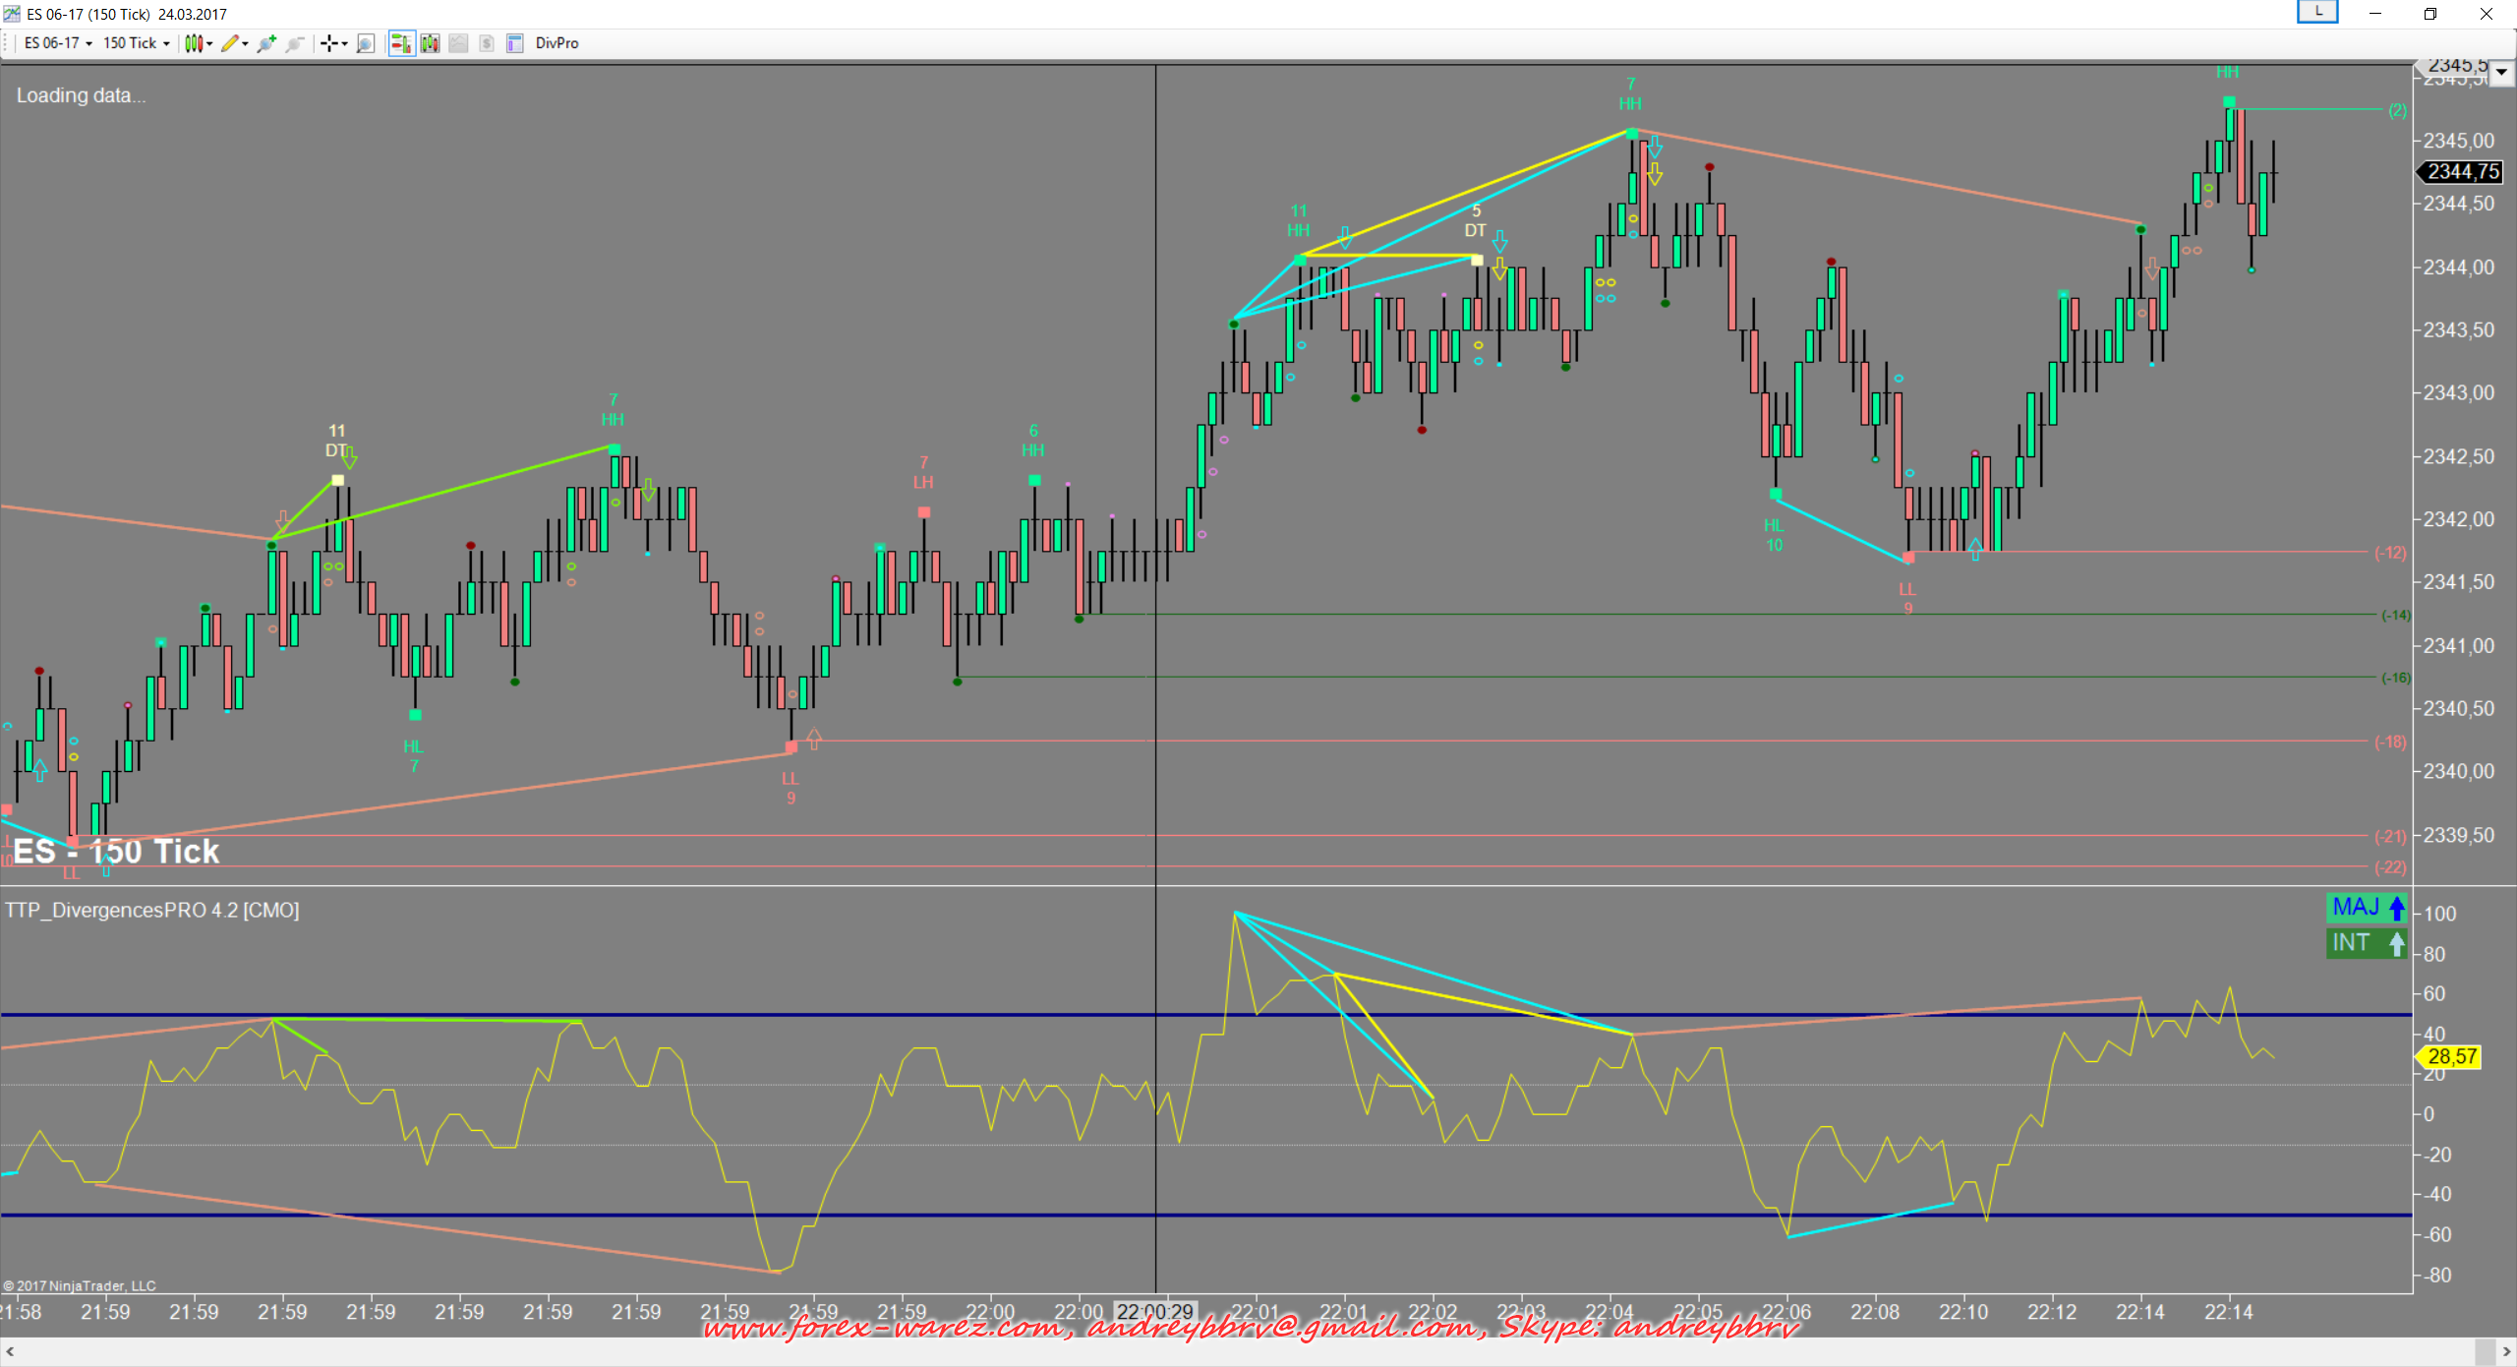Open the candlestick chart style menu
Screen dimensions: 2517x1367
[198, 43]
